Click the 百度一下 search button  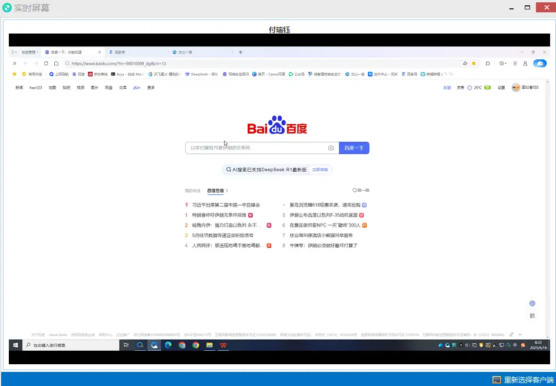354,148
